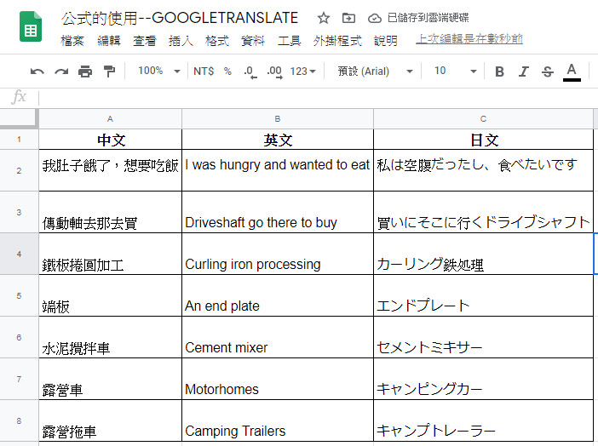
Task: Click the move to folder icon
Action: point(348,18)
